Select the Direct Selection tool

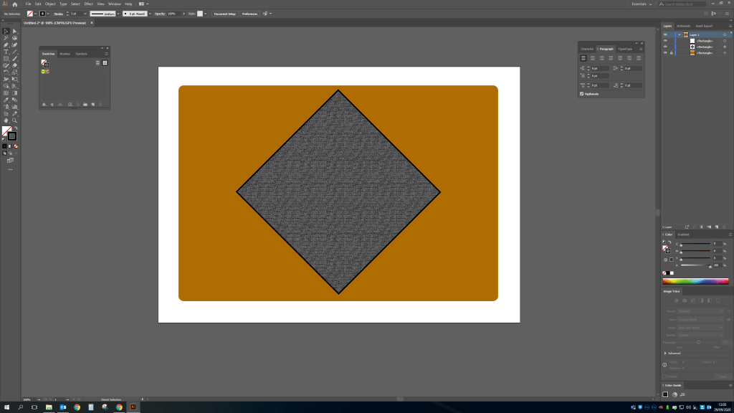coord(14,31)
